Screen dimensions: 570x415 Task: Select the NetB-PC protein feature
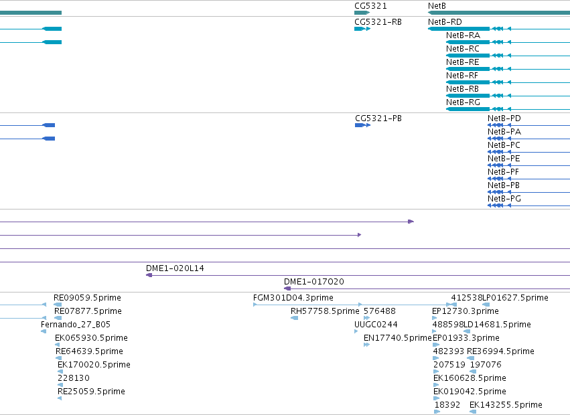pyautogui.click(x=504, y=145)
